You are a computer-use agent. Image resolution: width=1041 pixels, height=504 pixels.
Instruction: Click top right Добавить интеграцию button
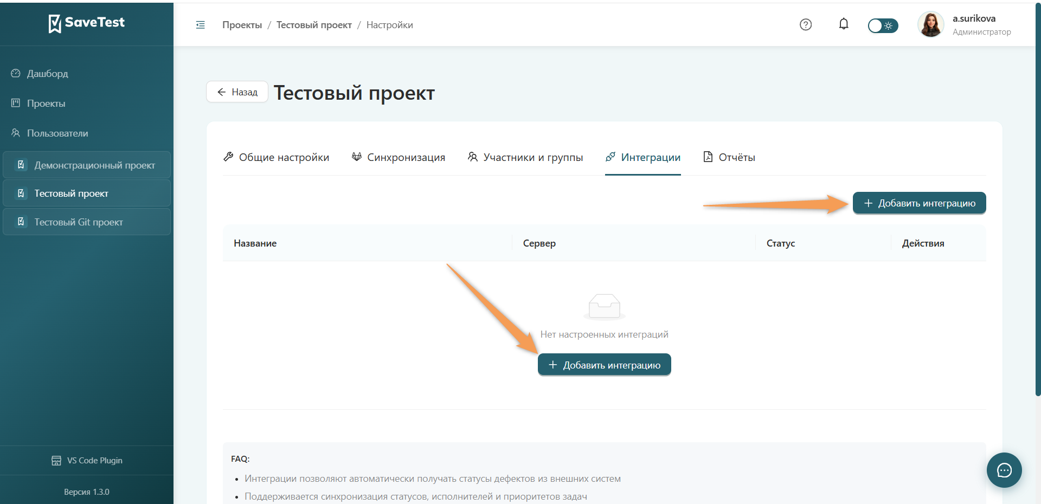pyautogui.click(x=919, y=203)
